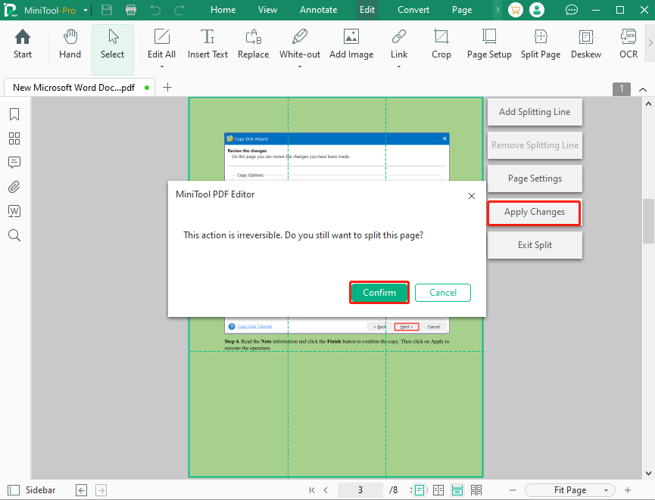The width and height of the screenshot is (655, 500).
Task: Switch to single page view mode
Action: (420, 490)
